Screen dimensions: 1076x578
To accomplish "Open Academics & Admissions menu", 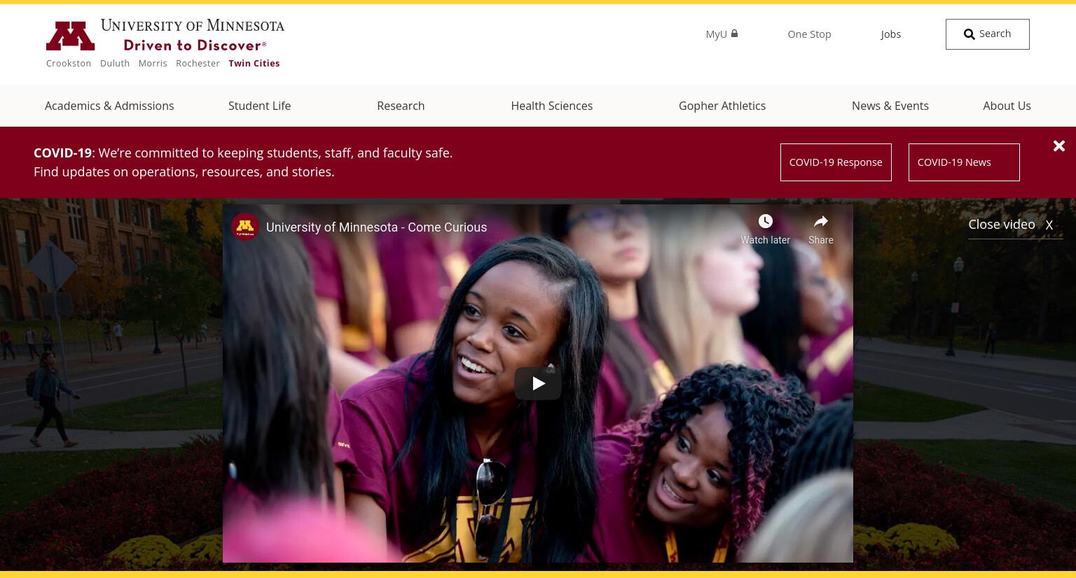I will pos(109,106).
